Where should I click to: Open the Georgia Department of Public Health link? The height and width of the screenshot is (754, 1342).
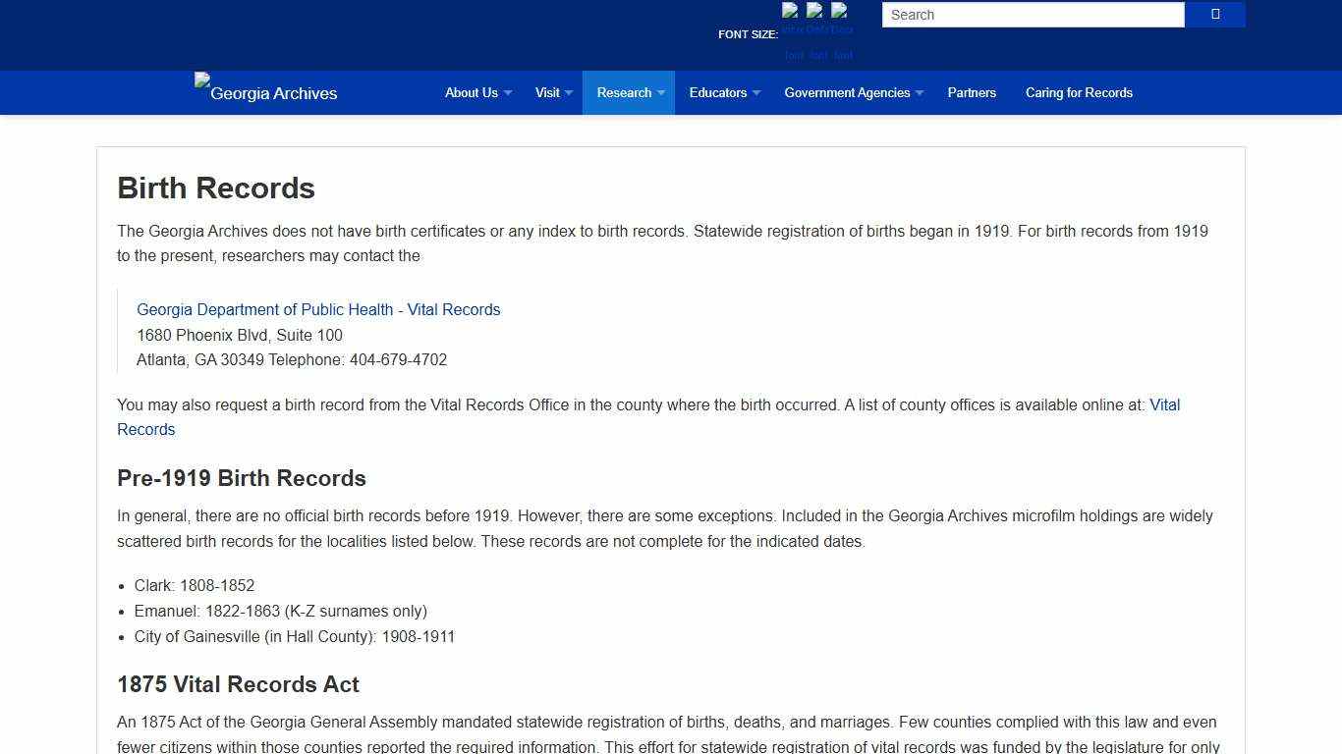[x=318, y=309]
